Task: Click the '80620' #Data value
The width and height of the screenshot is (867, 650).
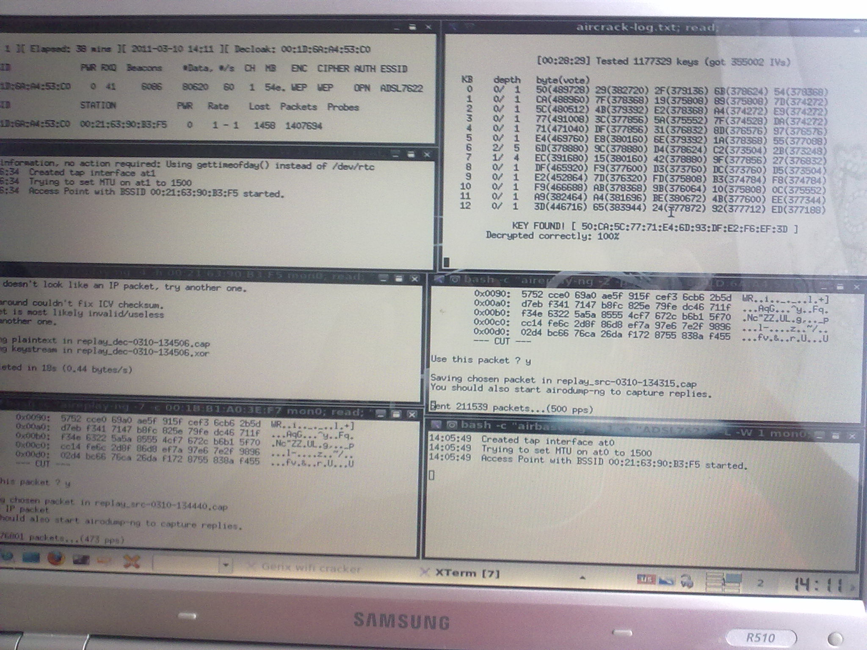Action: coord(195,87)
